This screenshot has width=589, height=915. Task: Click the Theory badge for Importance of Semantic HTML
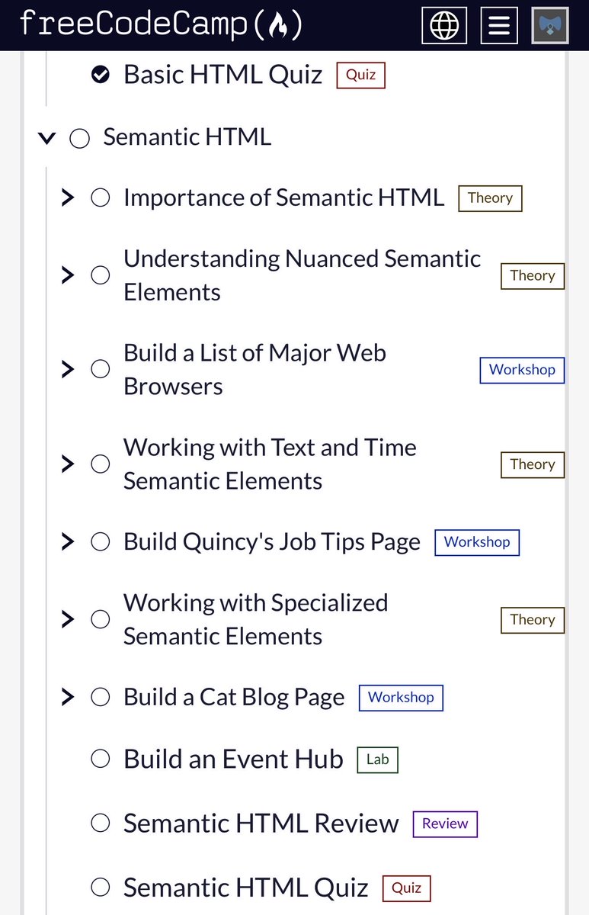[x=490, y=198]
